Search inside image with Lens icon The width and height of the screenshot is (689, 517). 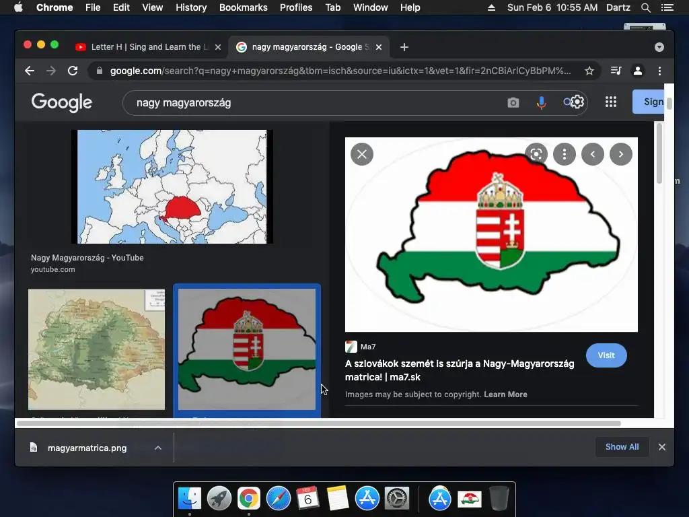[536, 154]
